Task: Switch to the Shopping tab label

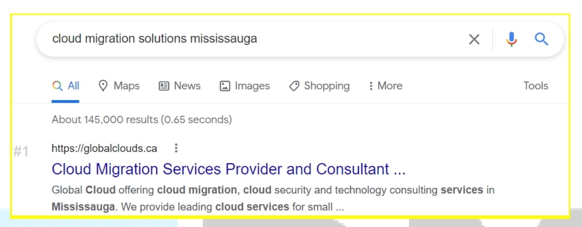Action: point(327,86)
